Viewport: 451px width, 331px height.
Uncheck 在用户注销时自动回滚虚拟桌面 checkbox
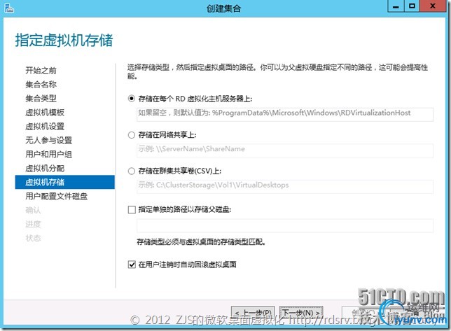[x=132, y=265]
